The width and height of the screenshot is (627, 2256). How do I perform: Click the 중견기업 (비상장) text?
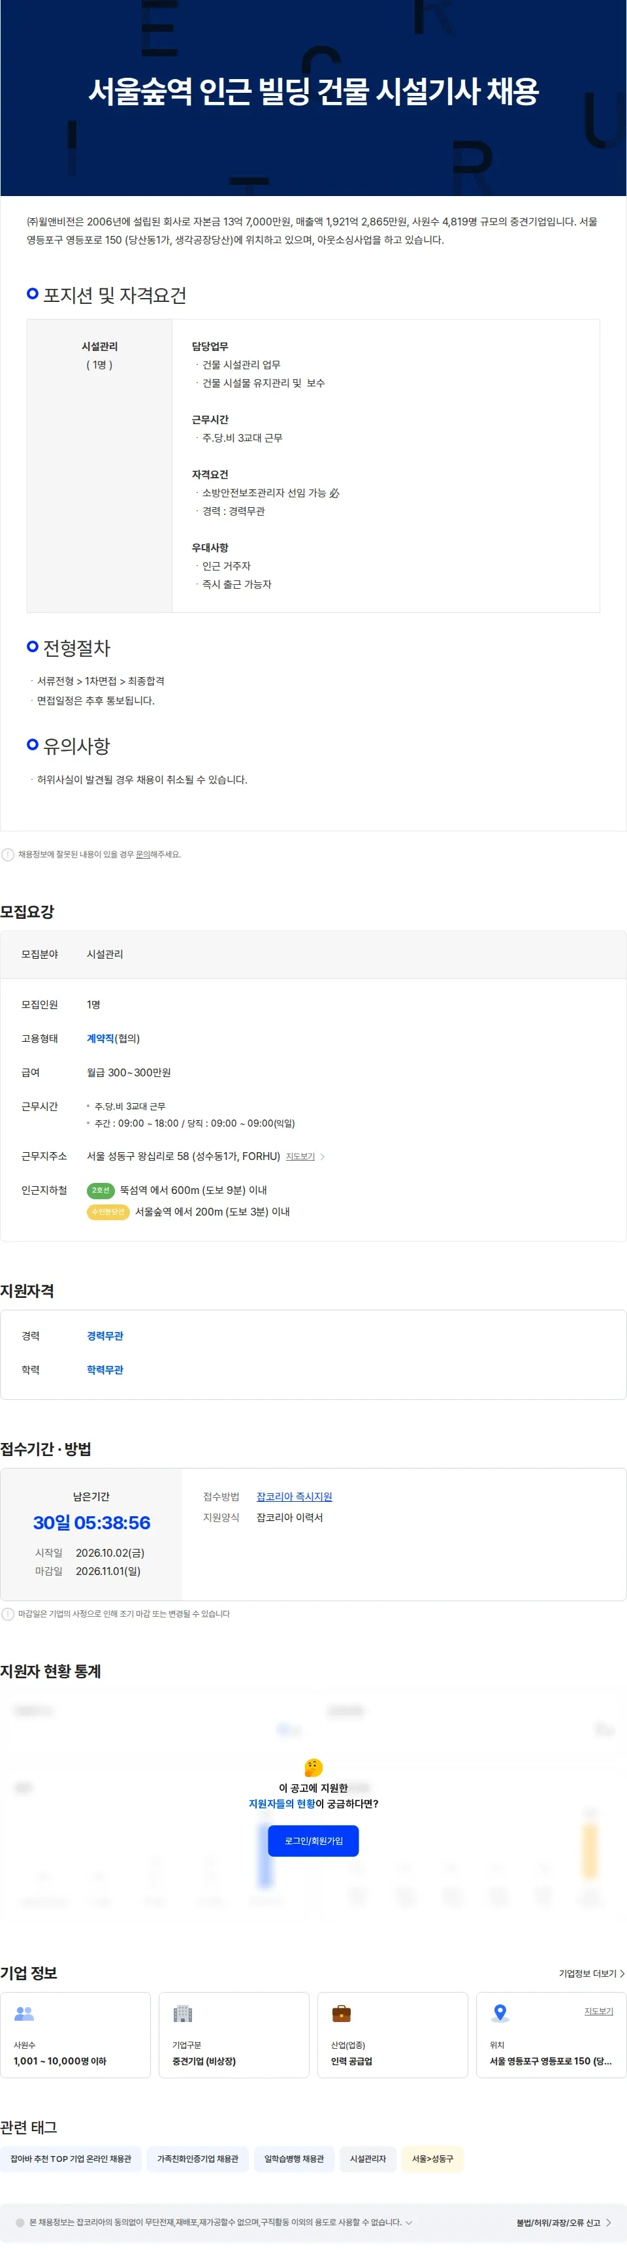point(204,2062)
